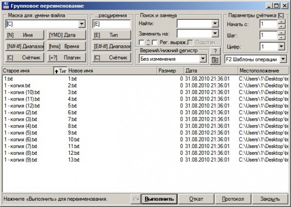Expand the Найти dropdown list
The width and height of the screenshot is (291, 207).
pyautogui.click(x=215, y=24)
